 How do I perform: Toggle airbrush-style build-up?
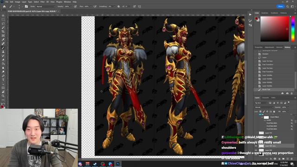pos(95,6)
